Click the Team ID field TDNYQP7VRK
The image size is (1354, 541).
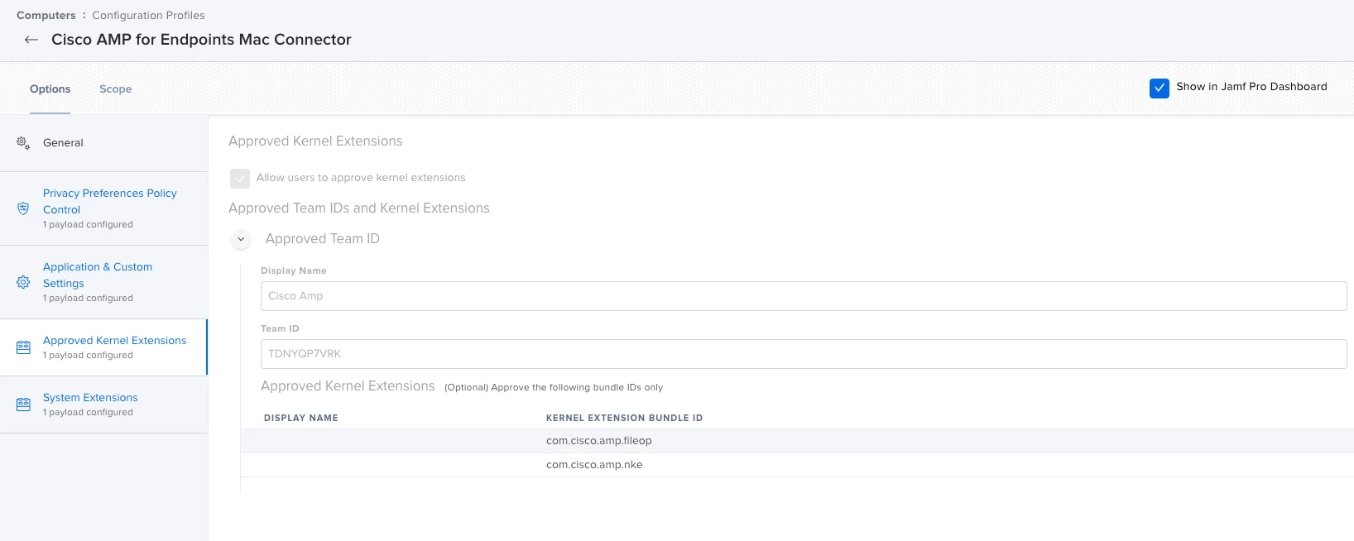[x=804, y=354]
